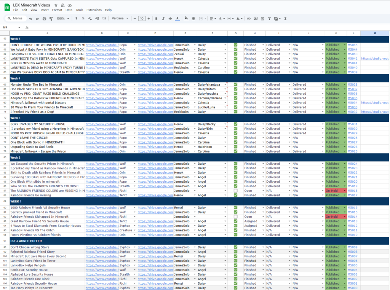
Task: Toggle bold formatting
Action: click(156, 18)
